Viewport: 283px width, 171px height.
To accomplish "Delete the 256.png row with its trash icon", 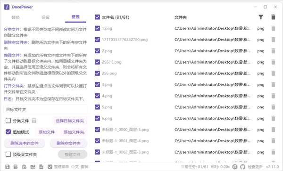I will pyautogui.click(x=273, y=73).
